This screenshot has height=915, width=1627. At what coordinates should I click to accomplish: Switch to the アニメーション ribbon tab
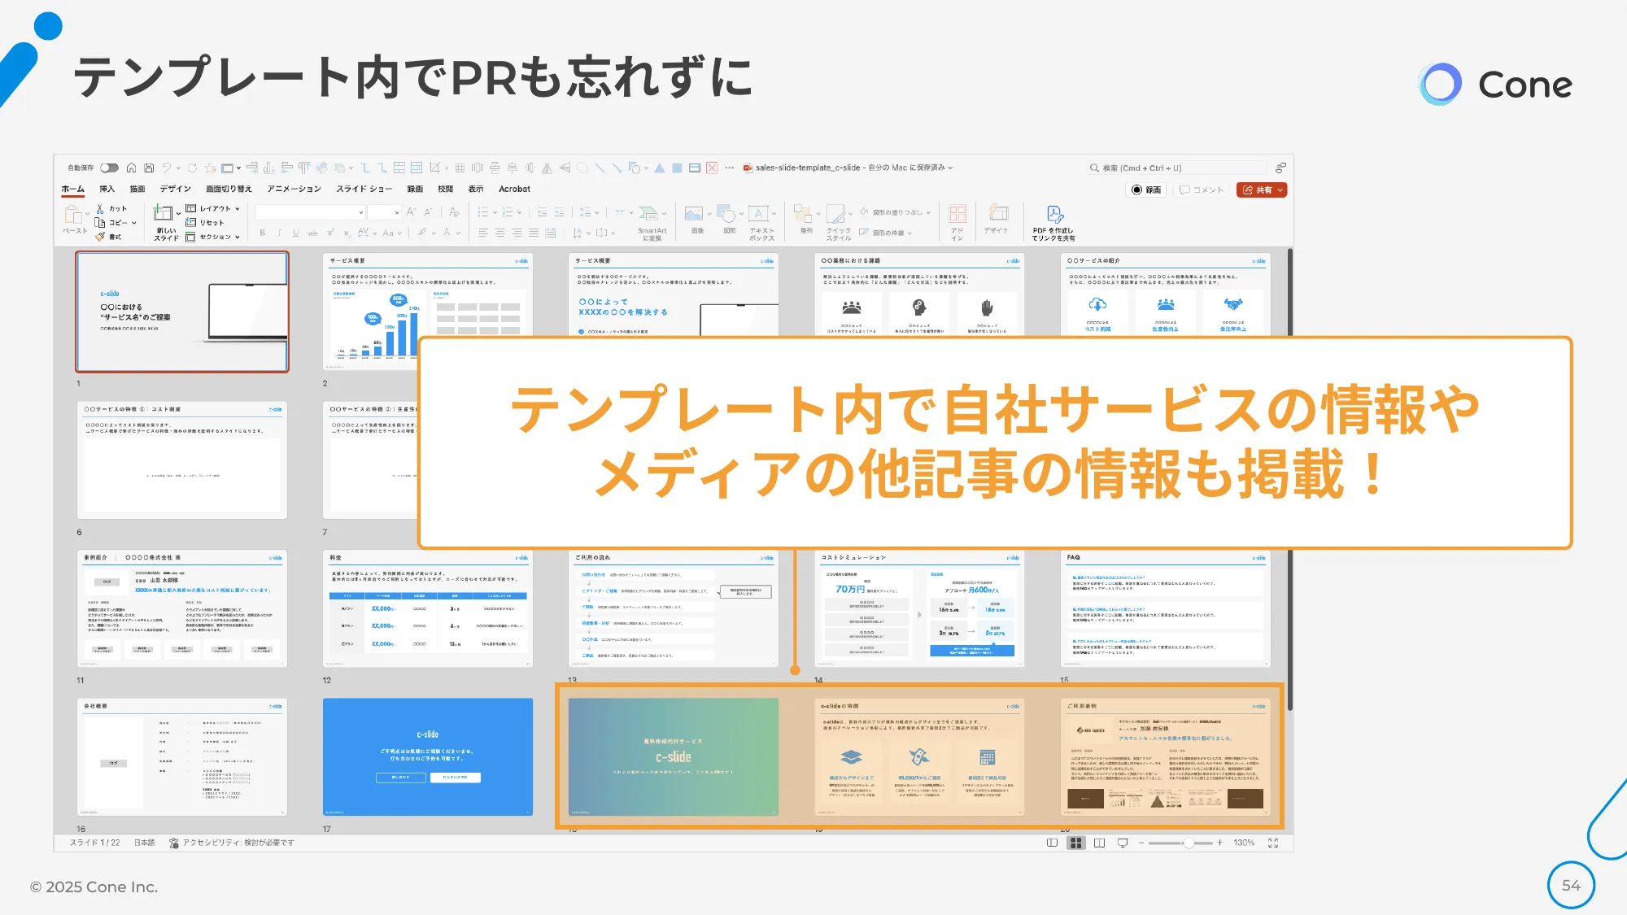[294, 189]
